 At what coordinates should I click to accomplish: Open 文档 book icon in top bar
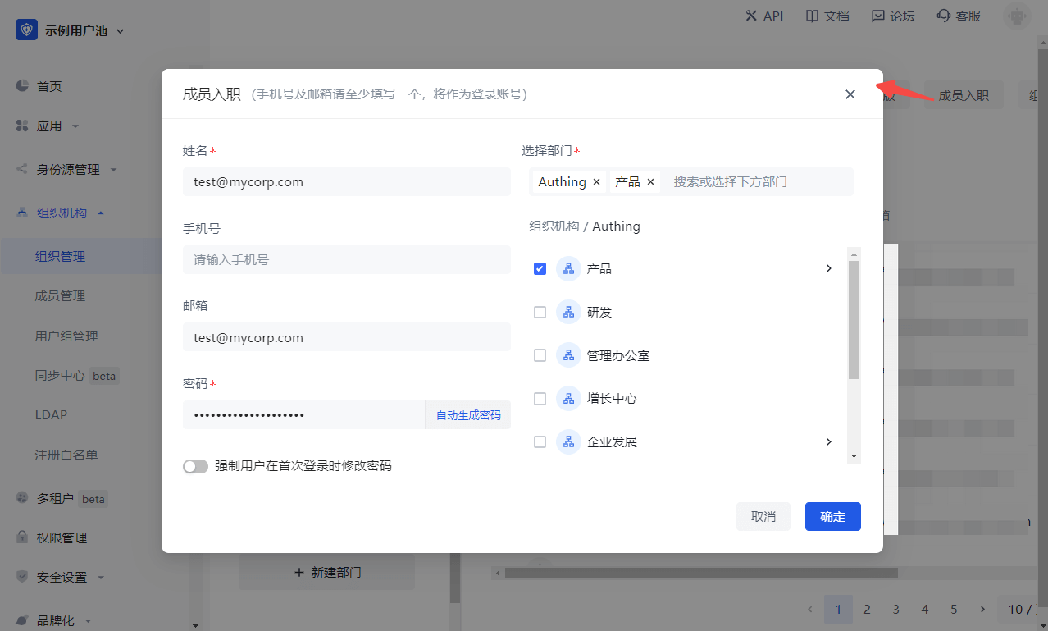click(812, 16)
